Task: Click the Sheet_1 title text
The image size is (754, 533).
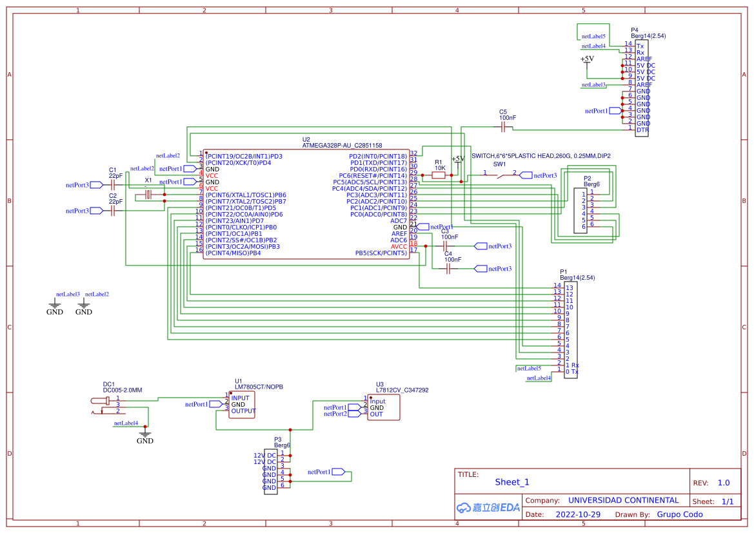Action: (x=510, y=481)
